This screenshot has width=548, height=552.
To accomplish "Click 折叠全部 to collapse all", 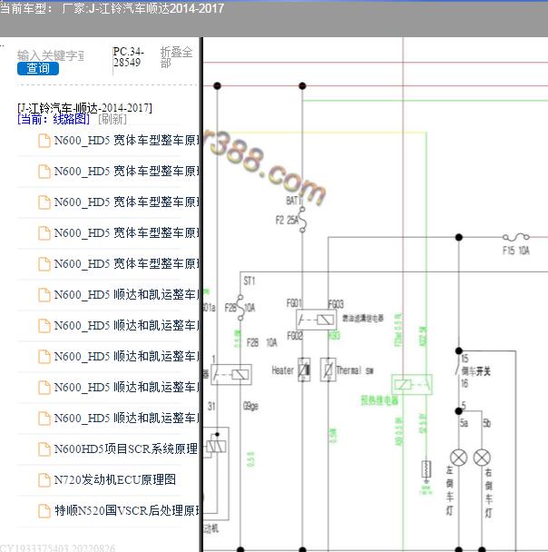I will tap(176, 57).
